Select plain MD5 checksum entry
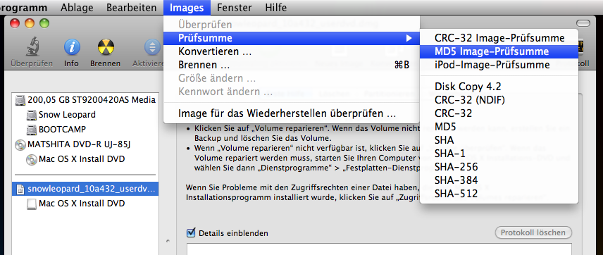The image size is (603, 255). (499, 127)
